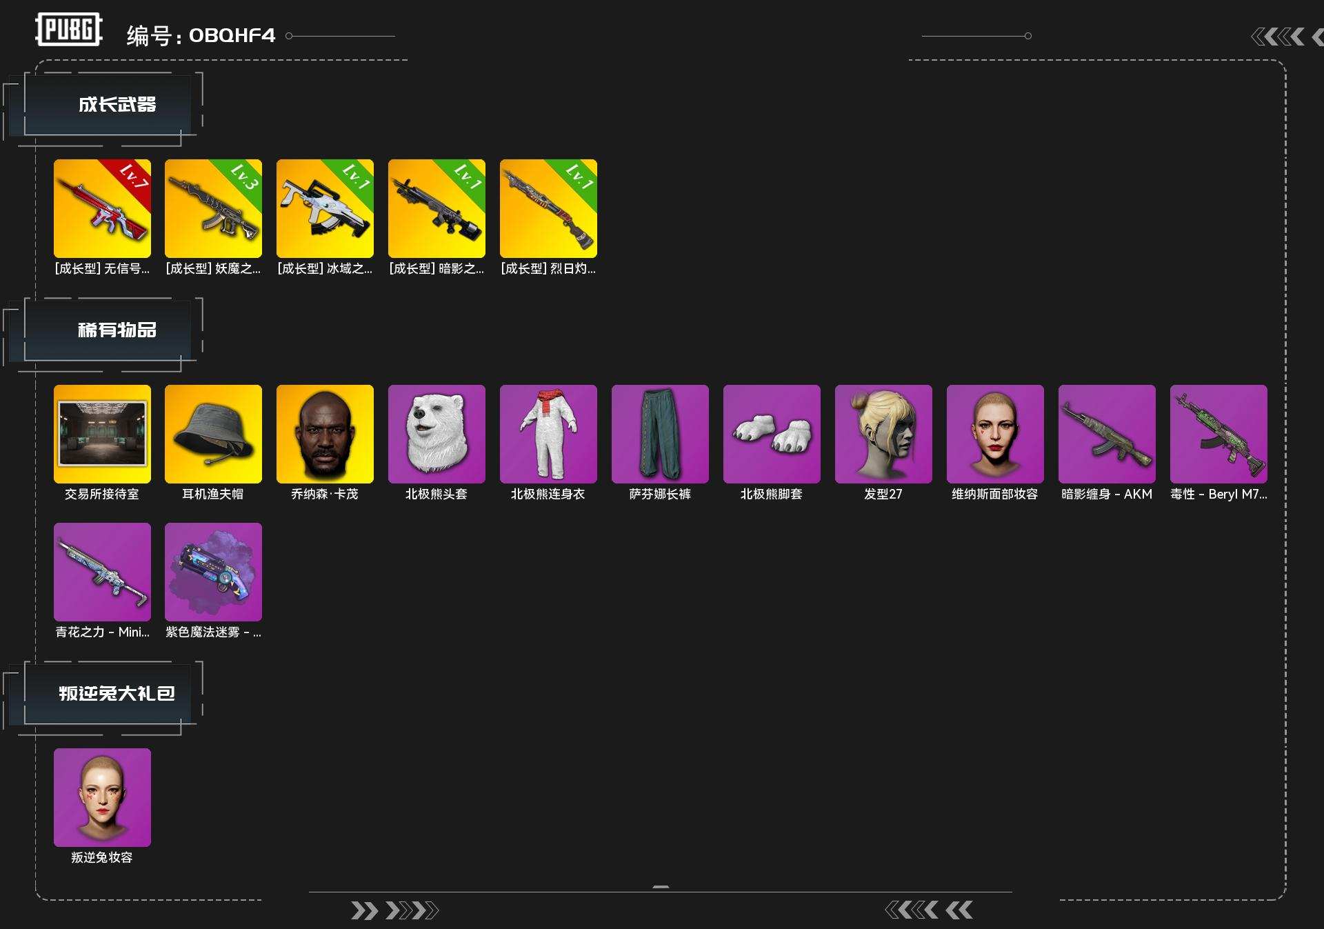The height and width of the screenshot is (929, 1324).
Task: Click the polar bear paw slippers icon
Action: click(772, 434)
